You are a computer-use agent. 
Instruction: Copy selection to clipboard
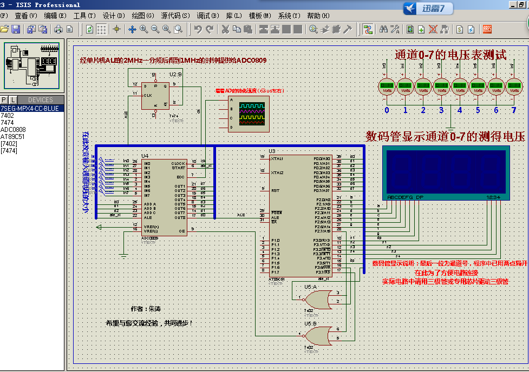click(x=237, y=29)
